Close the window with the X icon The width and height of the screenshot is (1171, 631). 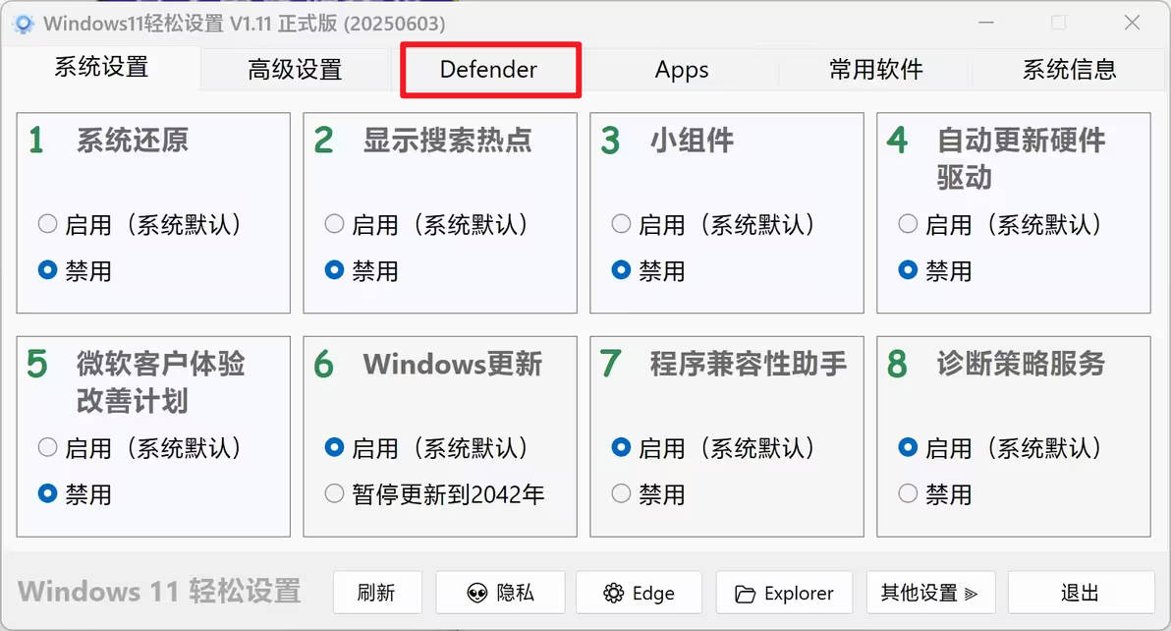point(1132,23)
